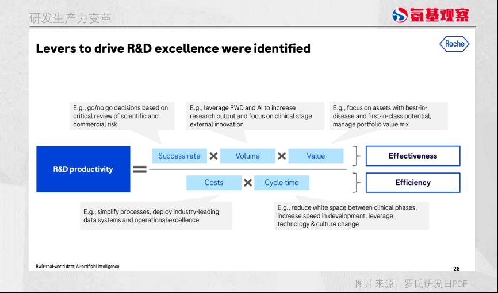Click the Roche hexagon logo
This screenshot has width=498, height=293.
pos(454,44)
